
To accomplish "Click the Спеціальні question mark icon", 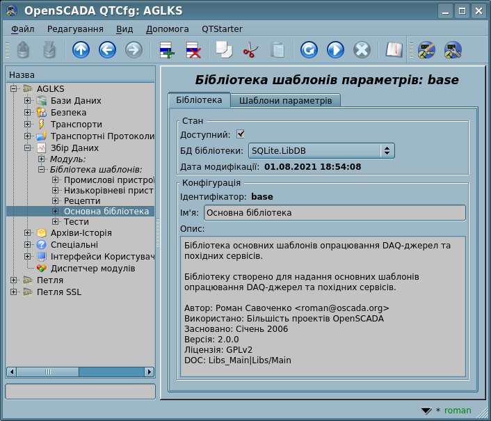I will pos(41,245).
